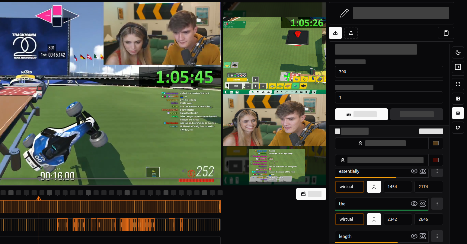
Task: Click the white list-restore icon button
Action: [x=361, y=114]
